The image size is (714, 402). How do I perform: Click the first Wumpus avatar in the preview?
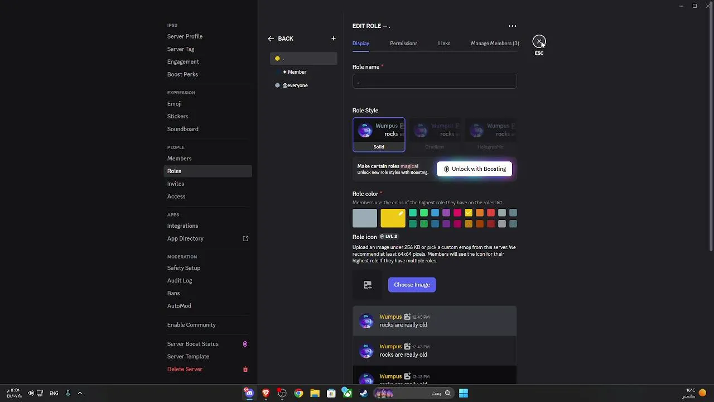coord(366,321)
